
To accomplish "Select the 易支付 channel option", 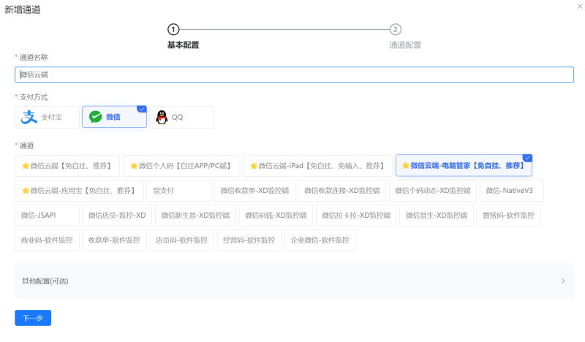I will pos(178,191).
